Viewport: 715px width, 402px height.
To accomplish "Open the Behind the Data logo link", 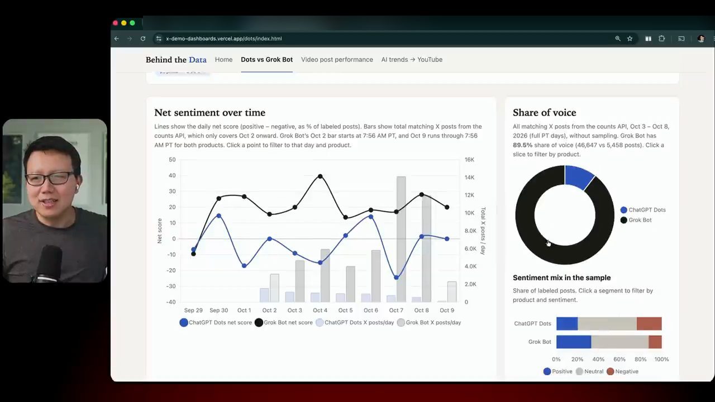I will pyautogui.click(x=176, y=60).
